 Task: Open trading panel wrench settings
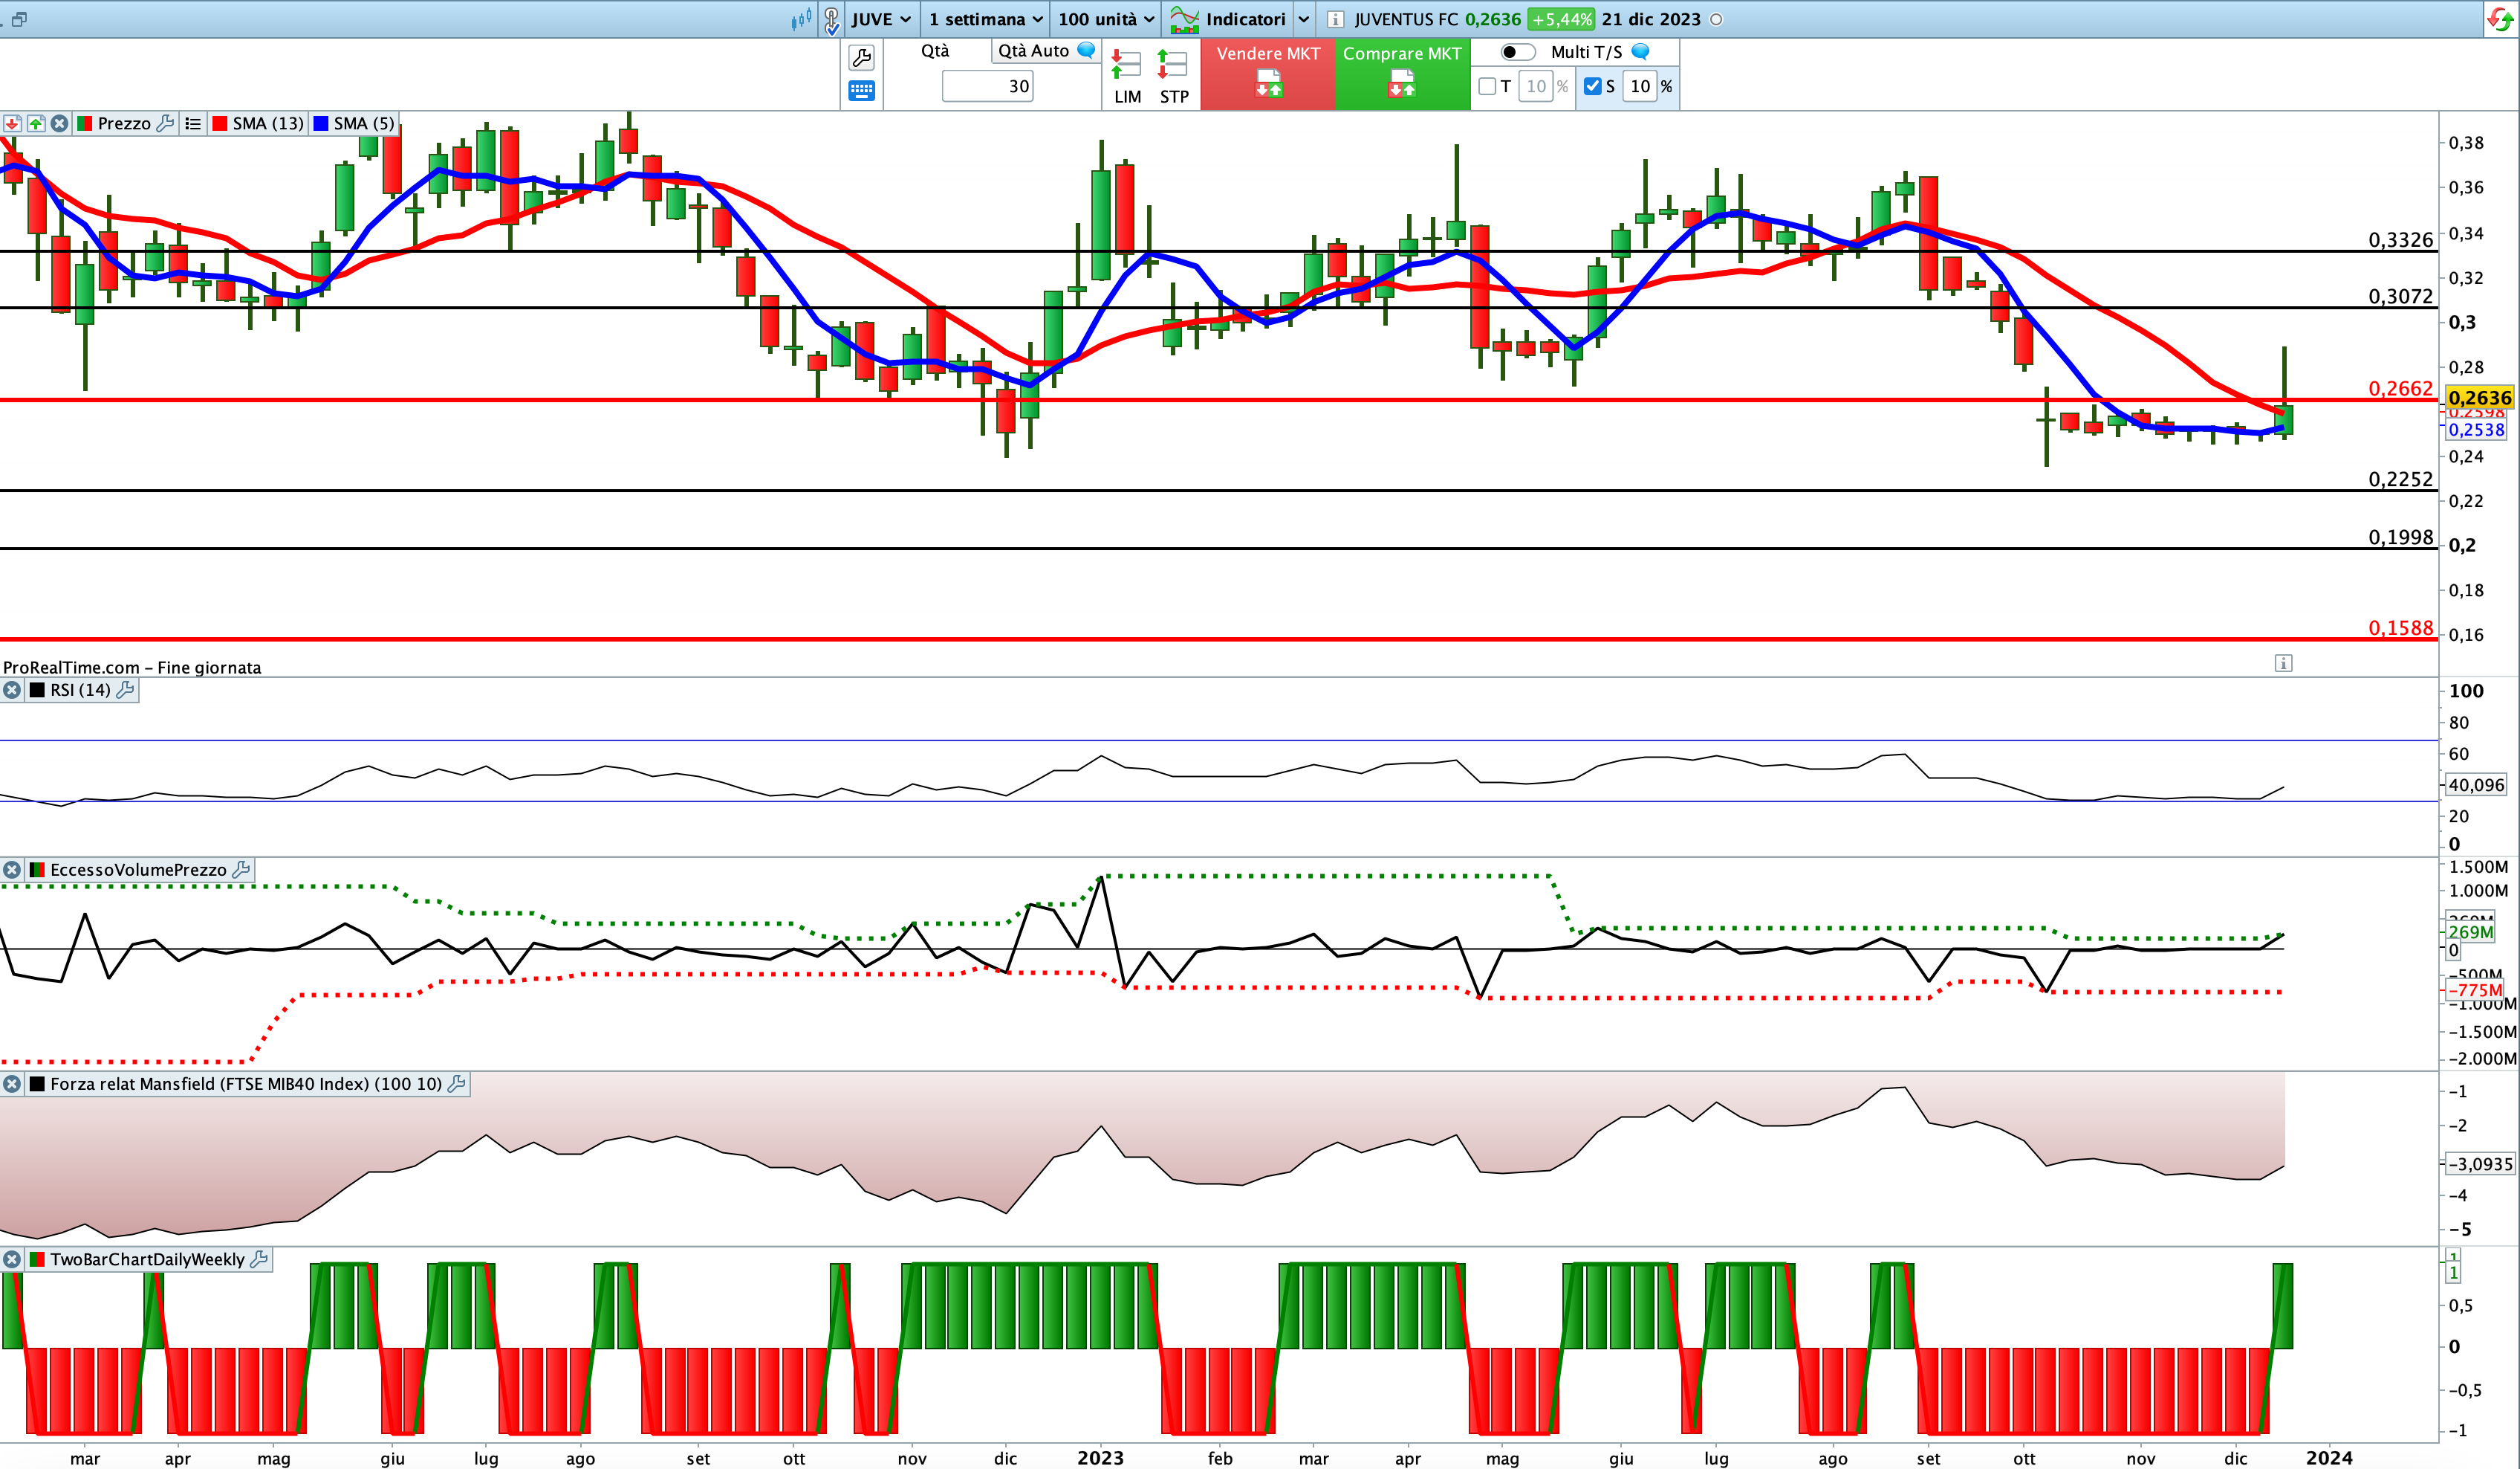coord(861,57)
